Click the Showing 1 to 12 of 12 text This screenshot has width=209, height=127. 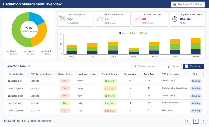[x=28, y=121]
